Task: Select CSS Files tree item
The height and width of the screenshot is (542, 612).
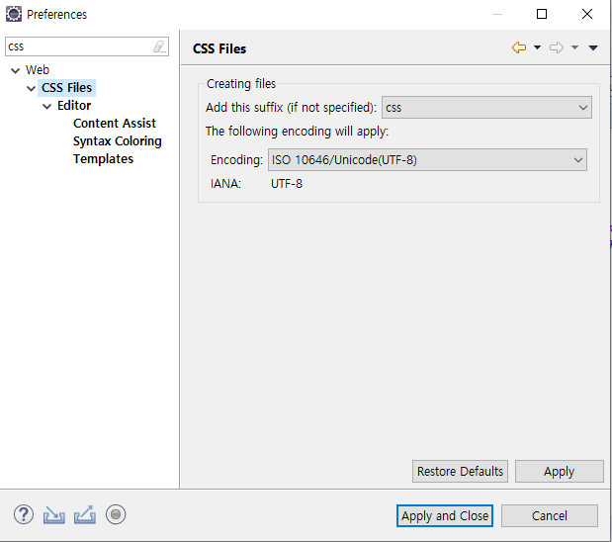Action: (67, 88)
